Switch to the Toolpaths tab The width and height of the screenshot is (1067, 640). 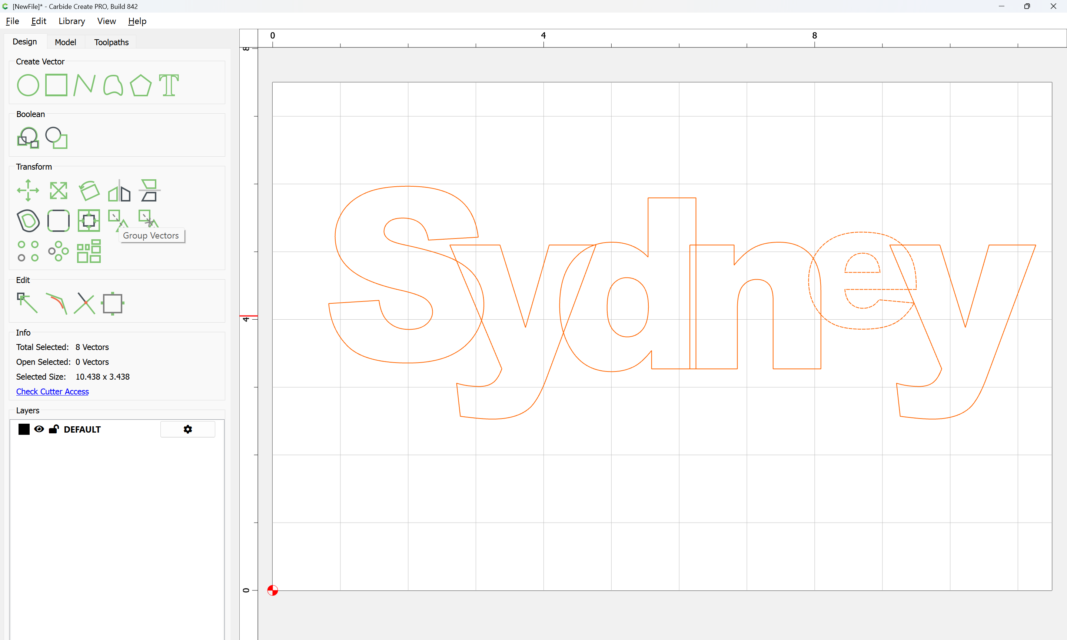111,42
